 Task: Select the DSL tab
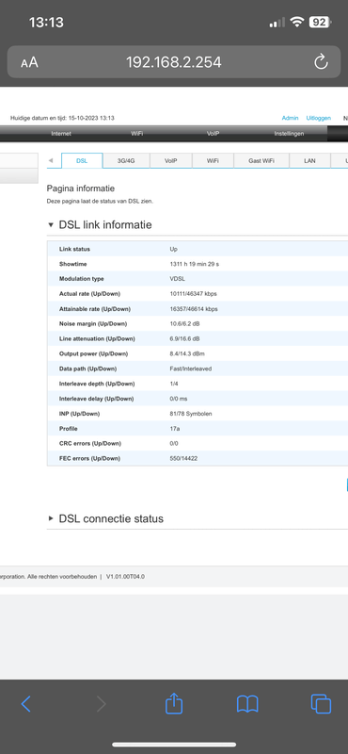tap(82, 161)
